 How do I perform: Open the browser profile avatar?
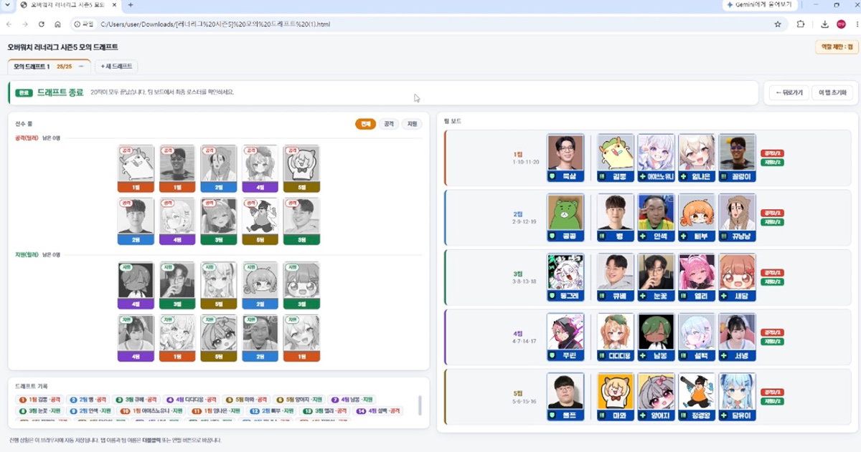point(841,24)
